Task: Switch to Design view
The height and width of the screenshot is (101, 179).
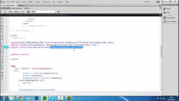Action: point(16,12)
